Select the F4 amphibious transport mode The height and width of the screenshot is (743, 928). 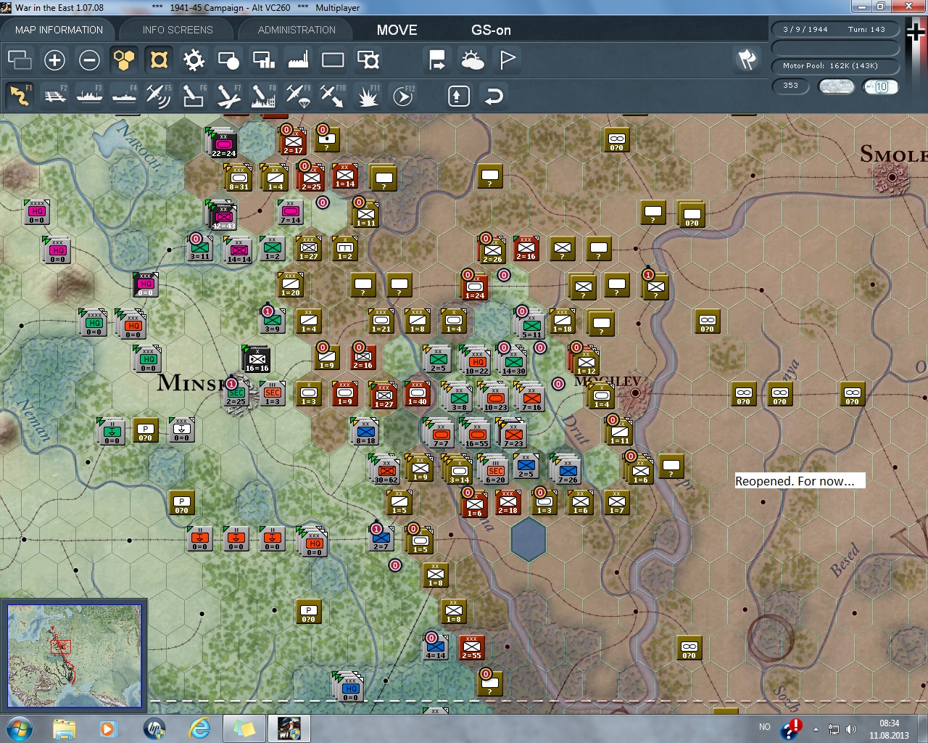[124, 96]
